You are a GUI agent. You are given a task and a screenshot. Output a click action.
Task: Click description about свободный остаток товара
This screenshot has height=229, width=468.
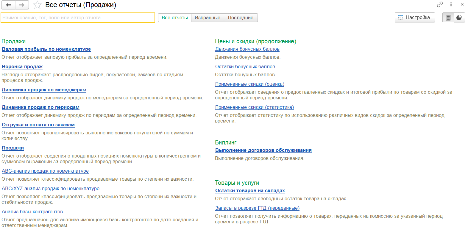(281, 199)
